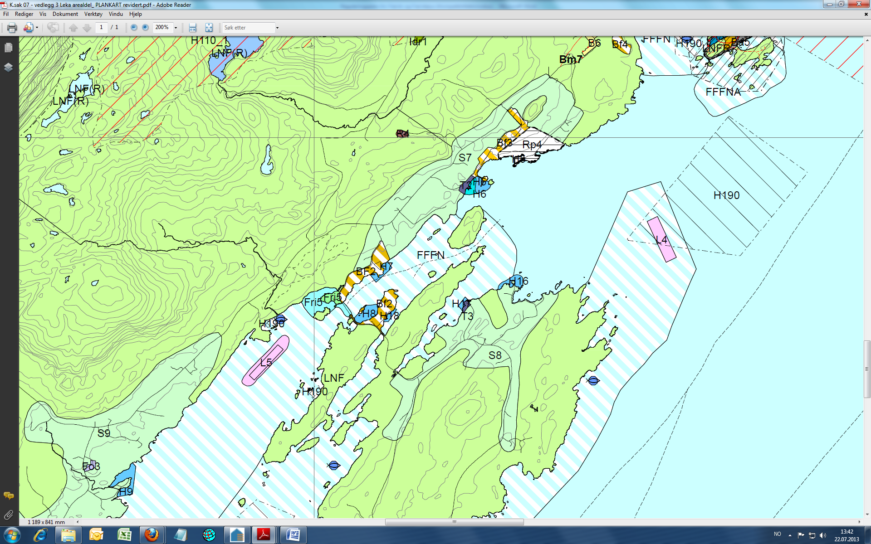The width and height of the screenshot is (871, 544).
Task: Click the 'Bm7' map label
Action: [x=570, y=59]
